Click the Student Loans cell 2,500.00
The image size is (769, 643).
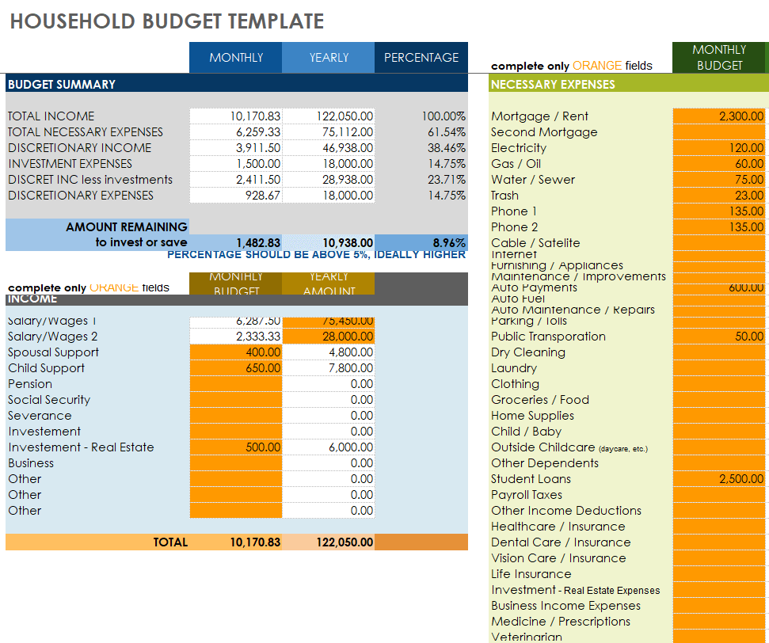coord(718,479)
